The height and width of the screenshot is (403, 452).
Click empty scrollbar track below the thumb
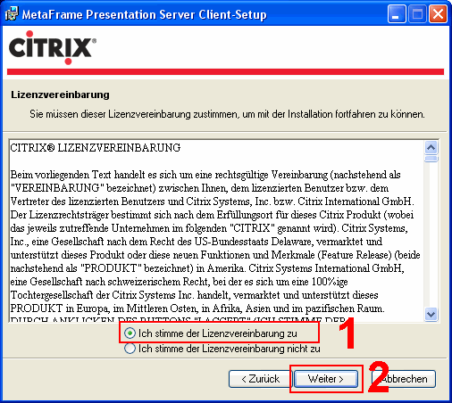(x=431, y=234)
